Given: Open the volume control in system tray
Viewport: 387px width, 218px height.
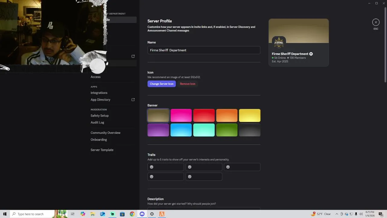Looking at the screenshot, I should pyautogui.click(x=361, y=214).
